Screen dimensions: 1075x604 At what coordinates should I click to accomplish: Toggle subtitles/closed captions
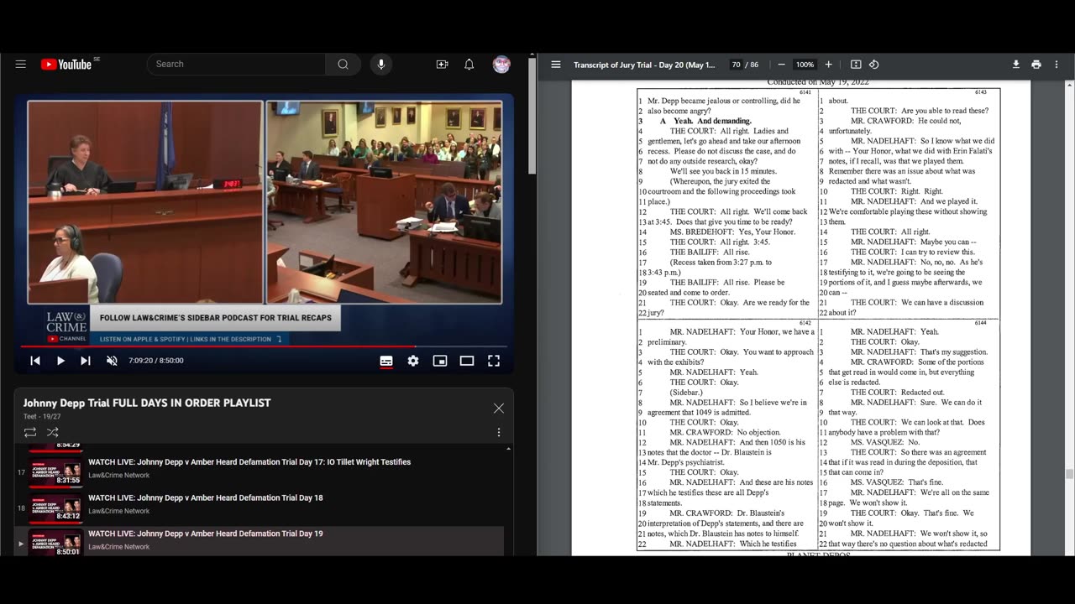pos(386,361)
